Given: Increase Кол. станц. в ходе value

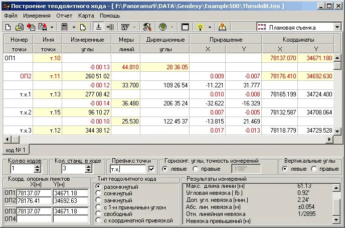Looking at the screenshot, I should [x=88, y=167].
